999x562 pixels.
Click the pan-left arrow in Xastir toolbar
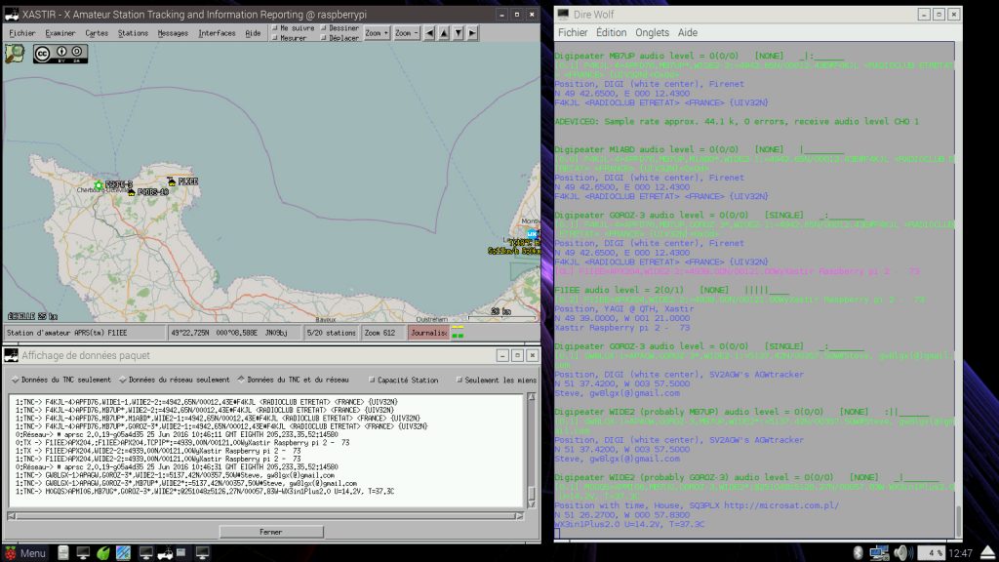point(429,32)
